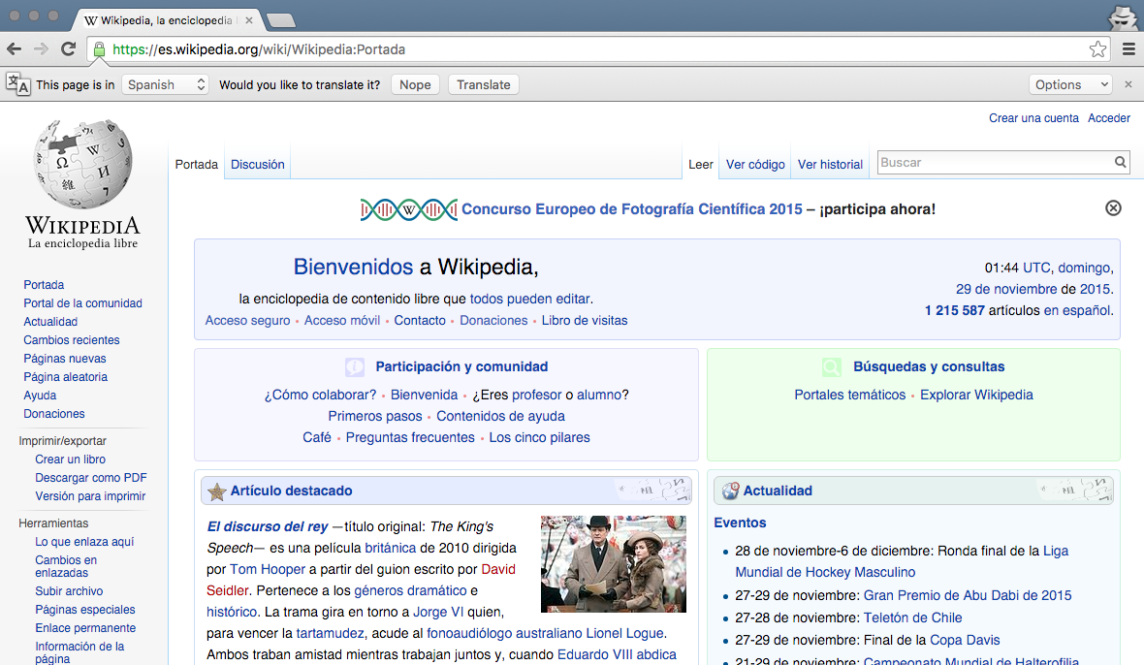Open Acceso móvil link
Viewport: 1144px width, 665px height.
click(x=341, y=320)
